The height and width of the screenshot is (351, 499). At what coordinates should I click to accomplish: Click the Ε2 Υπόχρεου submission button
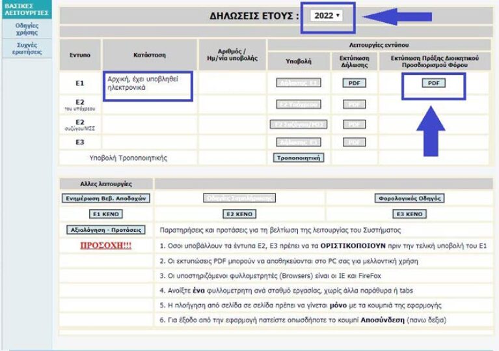(x=298, y=104)
